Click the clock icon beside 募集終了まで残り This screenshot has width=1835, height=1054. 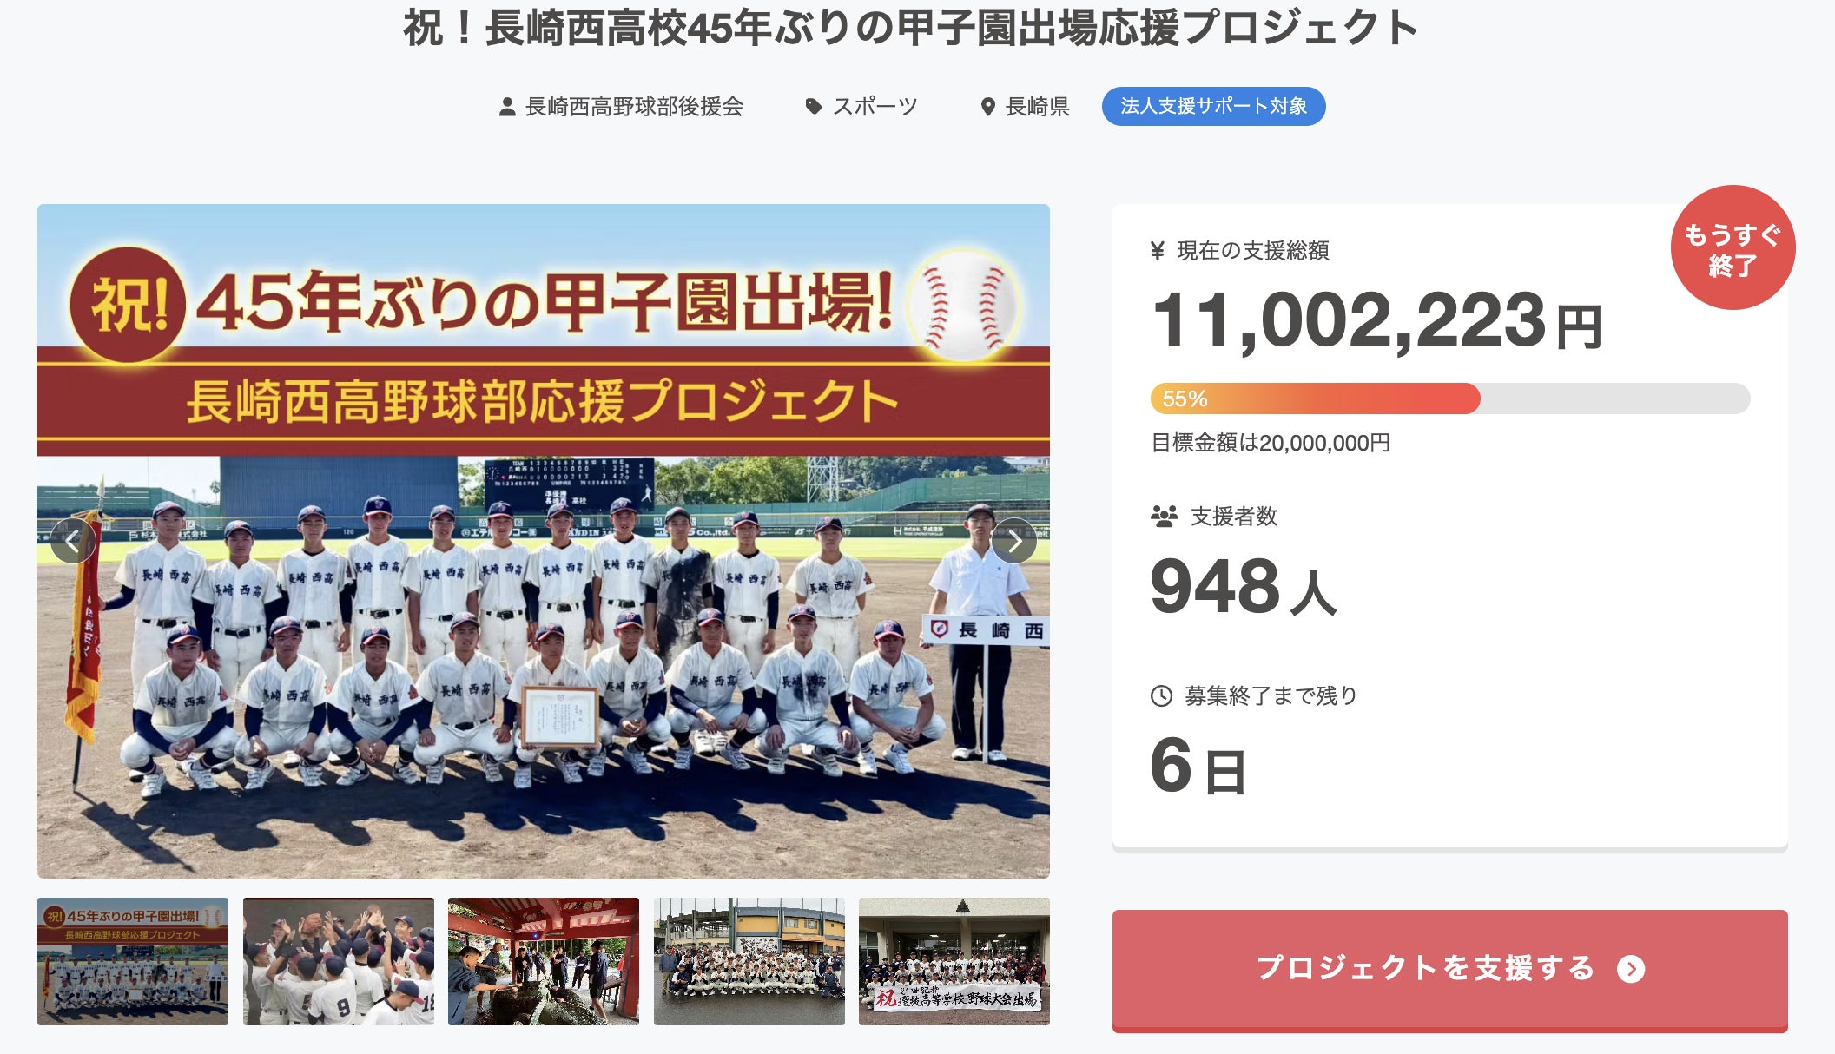click(x=1161, y=696)
